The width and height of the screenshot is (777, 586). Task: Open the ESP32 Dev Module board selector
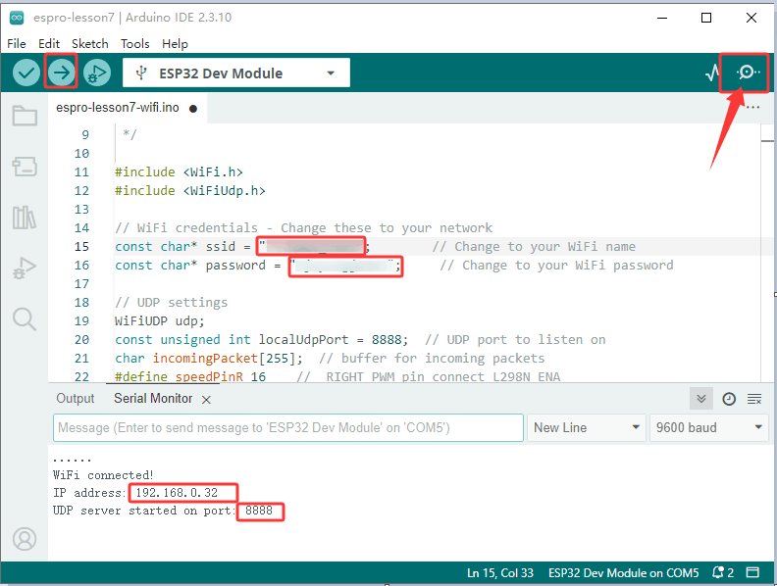(x=235, y=73)
